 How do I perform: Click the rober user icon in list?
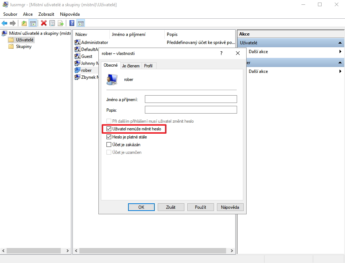tap(77, 70)
